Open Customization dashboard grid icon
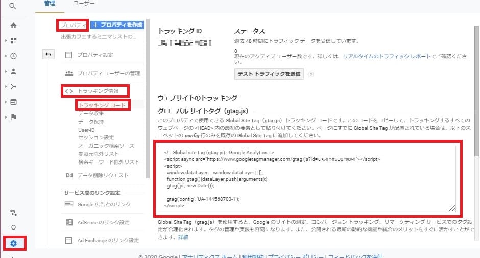The image size is (480, 258). (x=13, y=41)
